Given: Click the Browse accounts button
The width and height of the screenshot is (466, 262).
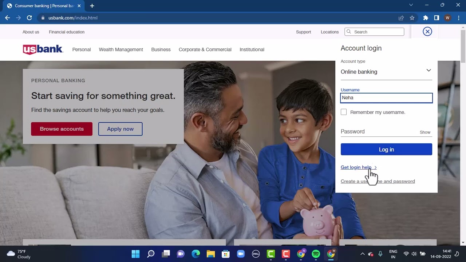Looking at the screenshot, I should click(x=62, y=129).
